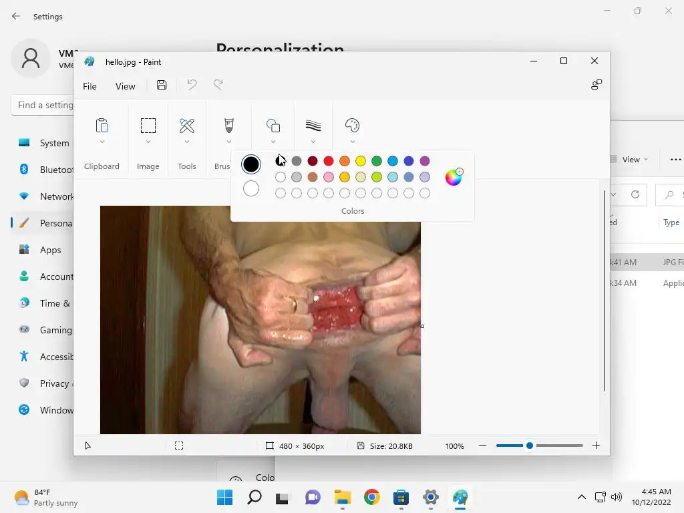
Task: Choose the orange color swatch
Action: click(345, 161)
